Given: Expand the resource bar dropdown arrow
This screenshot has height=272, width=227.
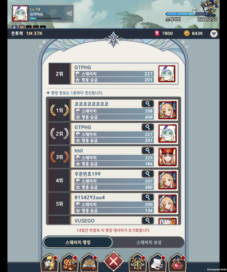Looking at the screenshot, I should click(214, 34).
